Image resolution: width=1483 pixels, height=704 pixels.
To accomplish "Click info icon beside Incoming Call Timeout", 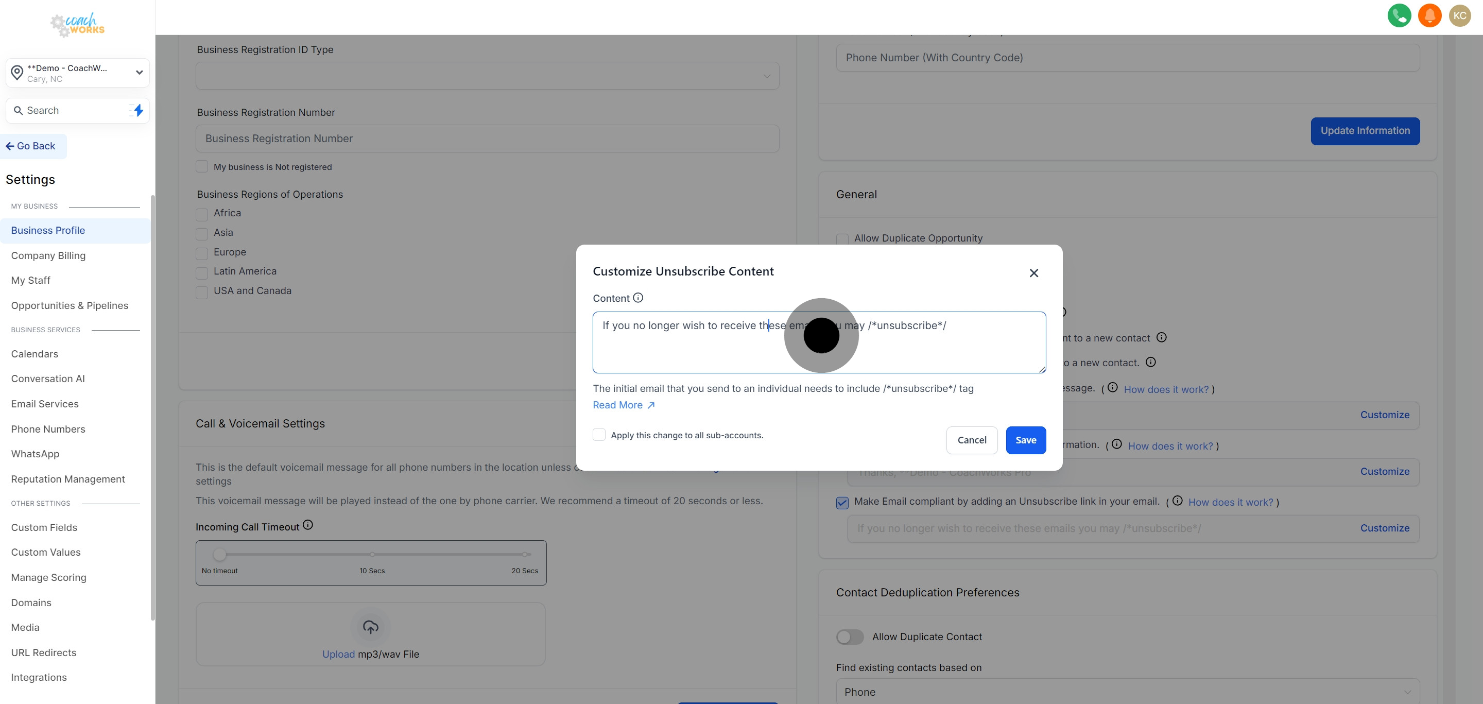I will coord(308,525).
